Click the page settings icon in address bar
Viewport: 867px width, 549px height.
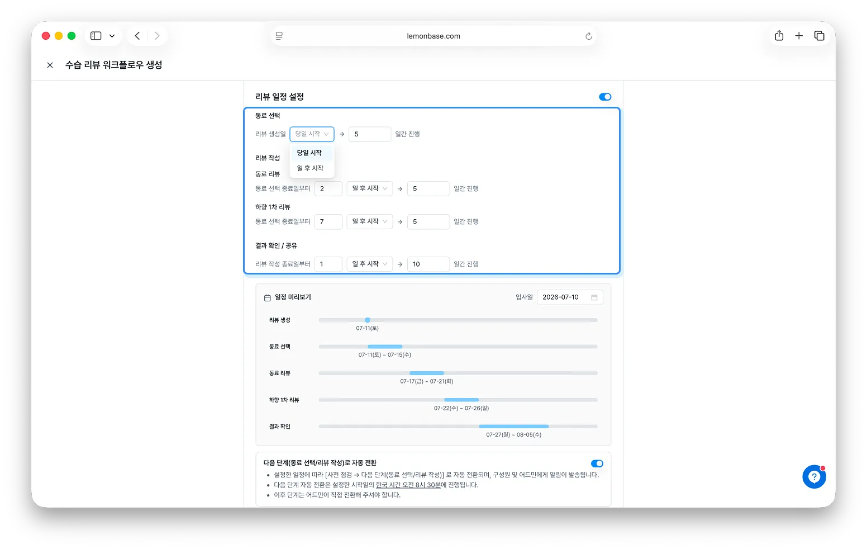point(279,36)
